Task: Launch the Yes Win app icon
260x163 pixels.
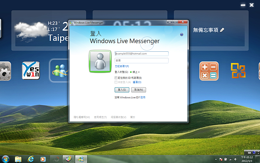Action: [31, 70]
